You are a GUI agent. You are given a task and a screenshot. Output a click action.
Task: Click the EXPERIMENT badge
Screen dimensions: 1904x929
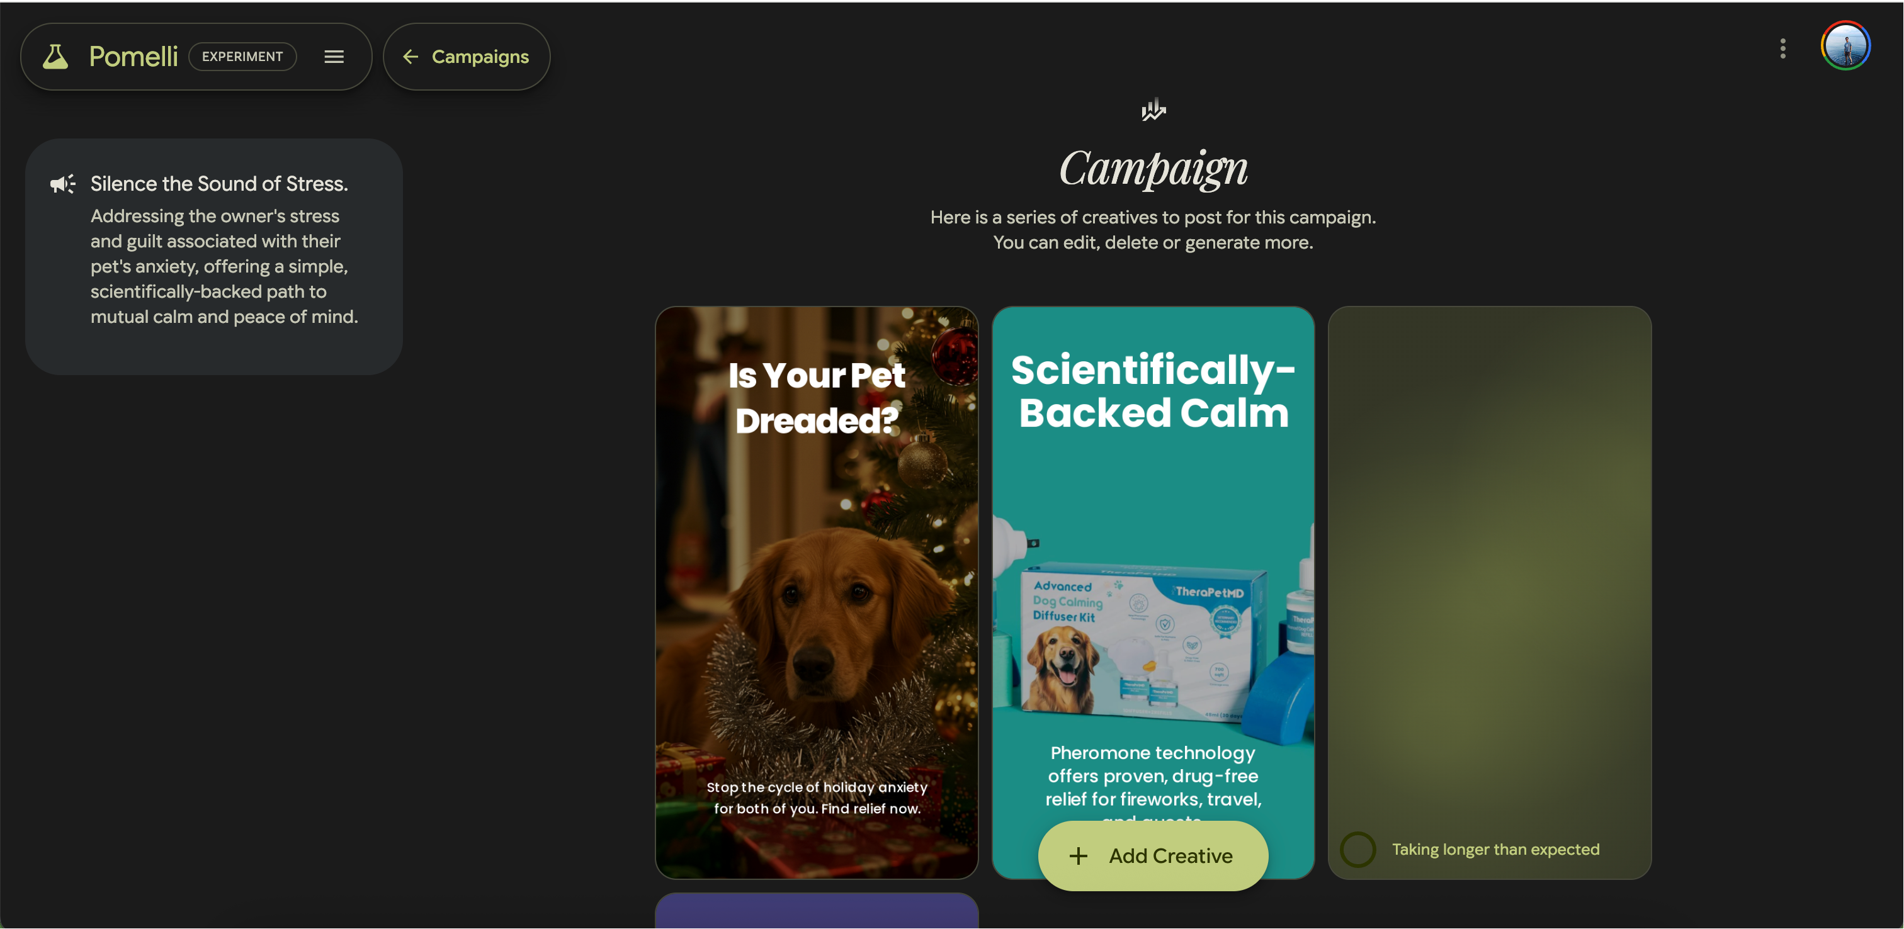click(x=242, y=57)
